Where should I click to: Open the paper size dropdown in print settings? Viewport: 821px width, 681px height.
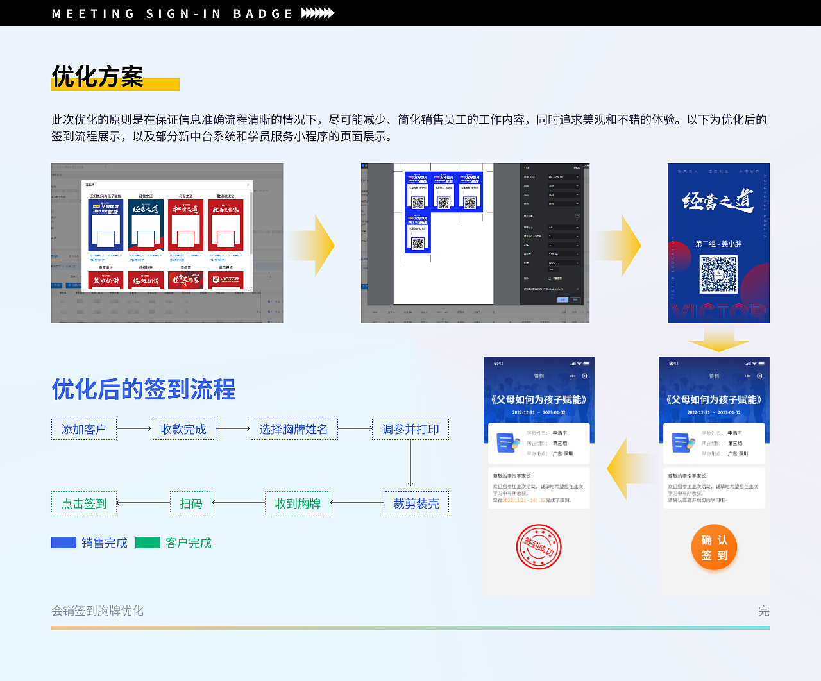(x=564, y=228)
